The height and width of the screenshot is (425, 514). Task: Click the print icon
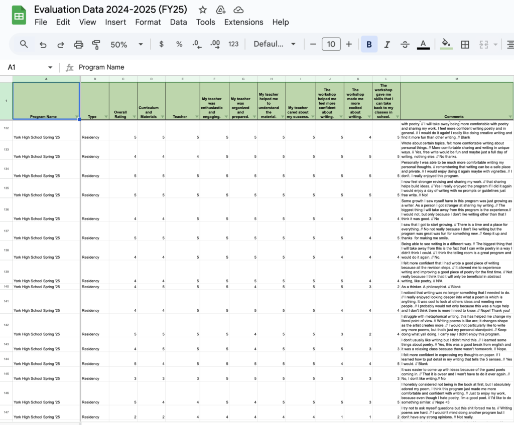pos(79,44)
